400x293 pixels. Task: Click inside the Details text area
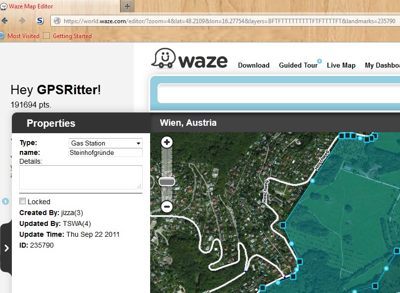tap(80, 177)
